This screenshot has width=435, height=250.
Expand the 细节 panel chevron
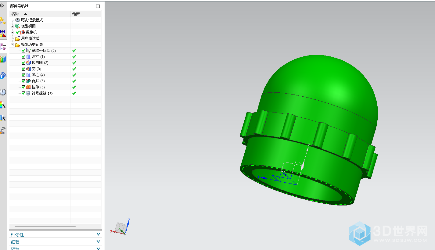[x=98, y=242]
